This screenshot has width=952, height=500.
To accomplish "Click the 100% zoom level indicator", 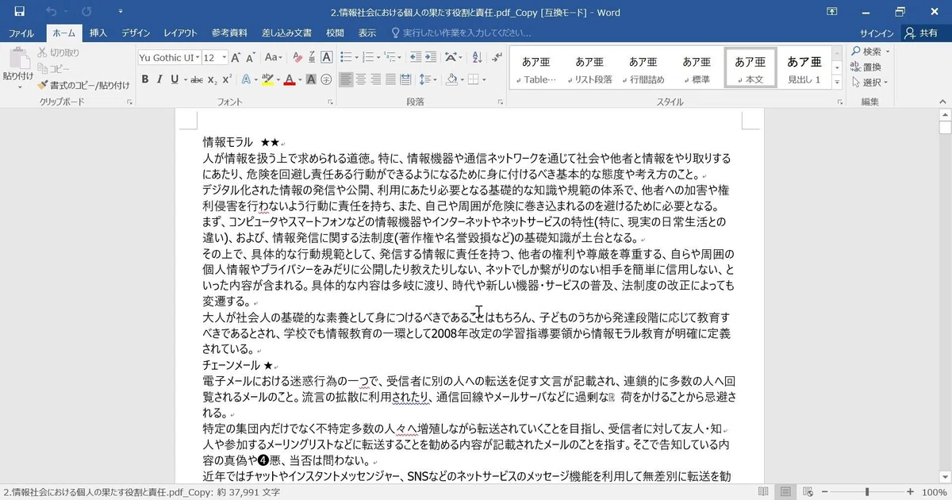I will (x=935, y=492).
